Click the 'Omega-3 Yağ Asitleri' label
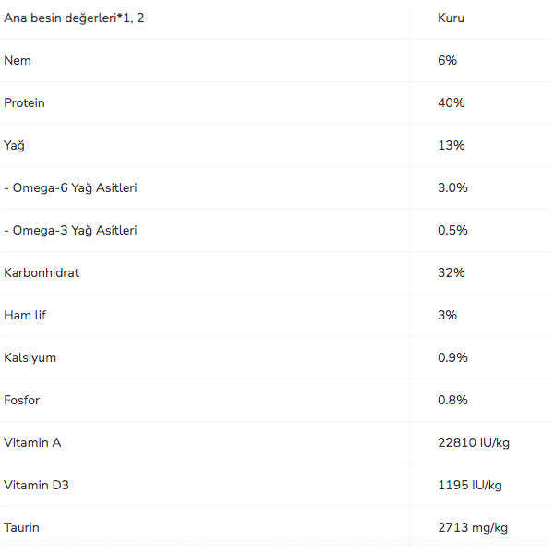Viewport: 554px width, 554px height. click(71, 230)
